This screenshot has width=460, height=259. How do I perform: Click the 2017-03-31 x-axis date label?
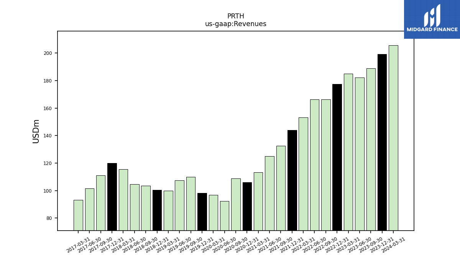(79, 245)
